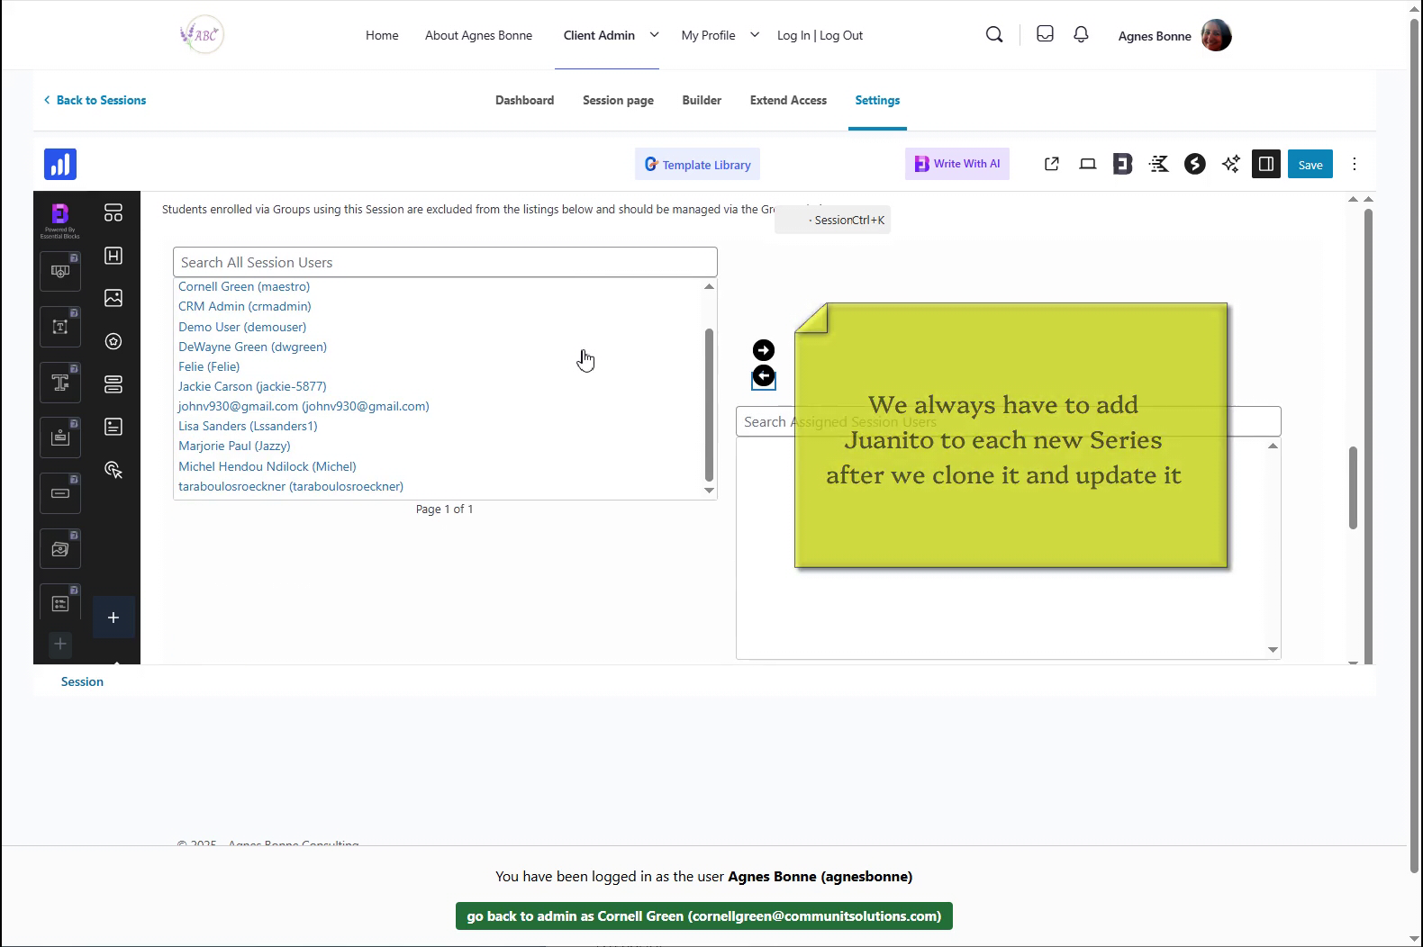This screenshot has height=947, width=1423.
Task: Click the user list vertical scrollbar
Action: click(709, 405)
